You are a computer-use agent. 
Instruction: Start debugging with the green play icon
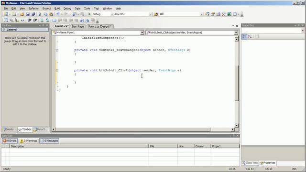[x=89, y=14]
